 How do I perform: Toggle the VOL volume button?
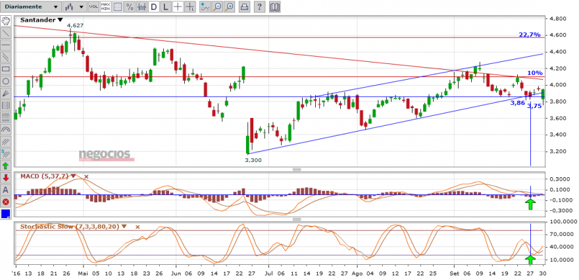[x=93, y=7]
